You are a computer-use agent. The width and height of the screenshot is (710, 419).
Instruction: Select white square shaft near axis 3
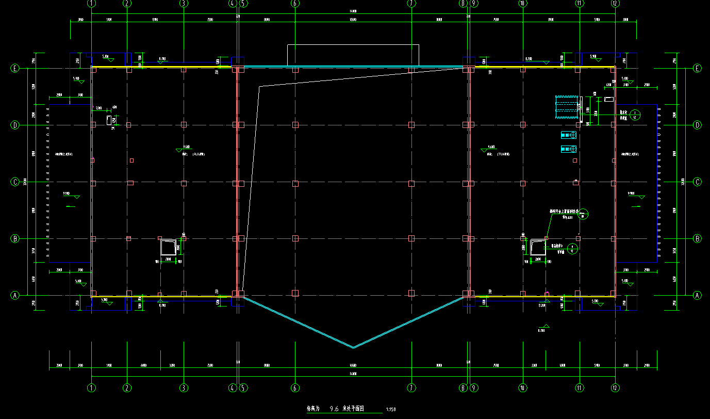click(x=168, y=248)
